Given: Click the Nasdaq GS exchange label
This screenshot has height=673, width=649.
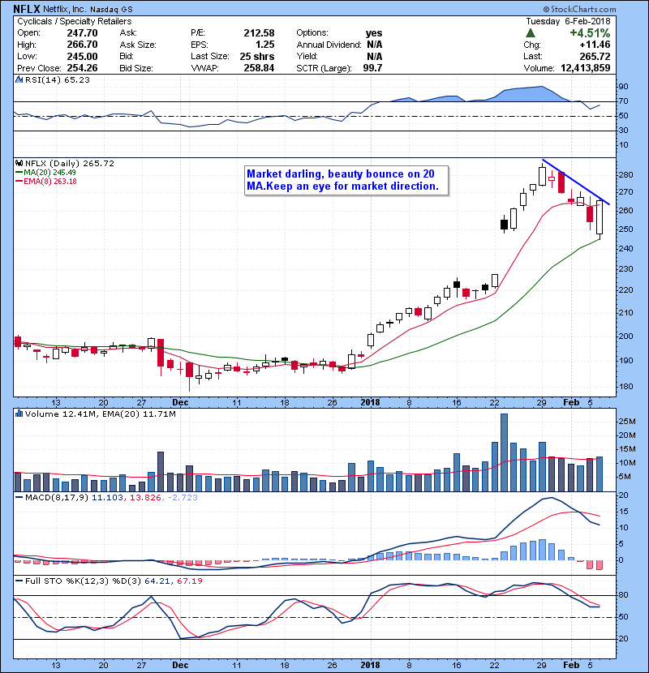Looking at the screenshot, I should pos(113,9).
